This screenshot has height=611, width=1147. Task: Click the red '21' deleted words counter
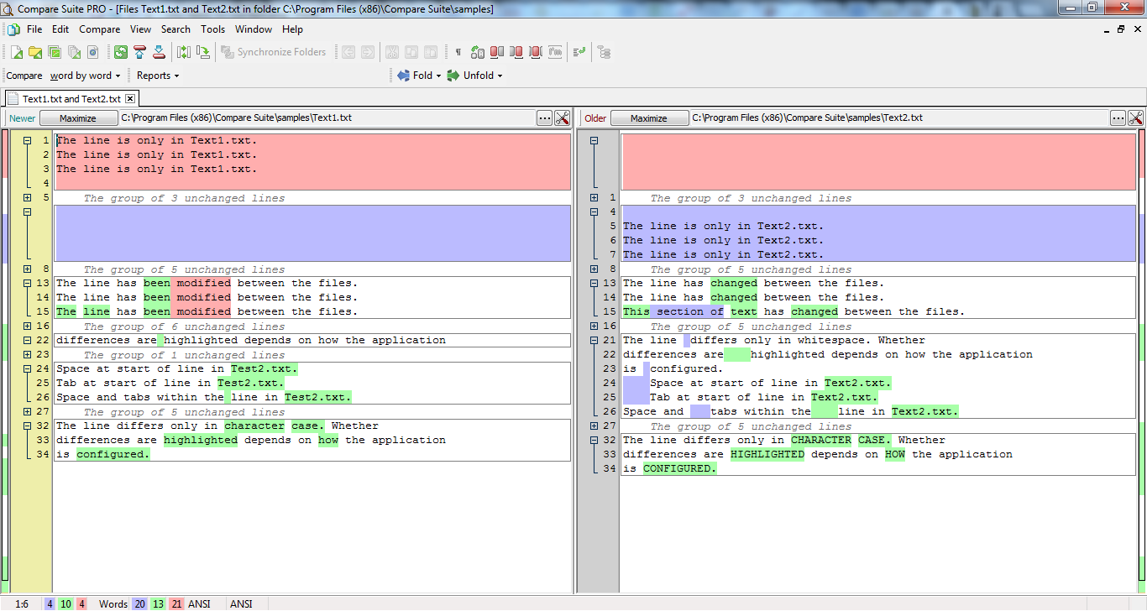(176, 604)
